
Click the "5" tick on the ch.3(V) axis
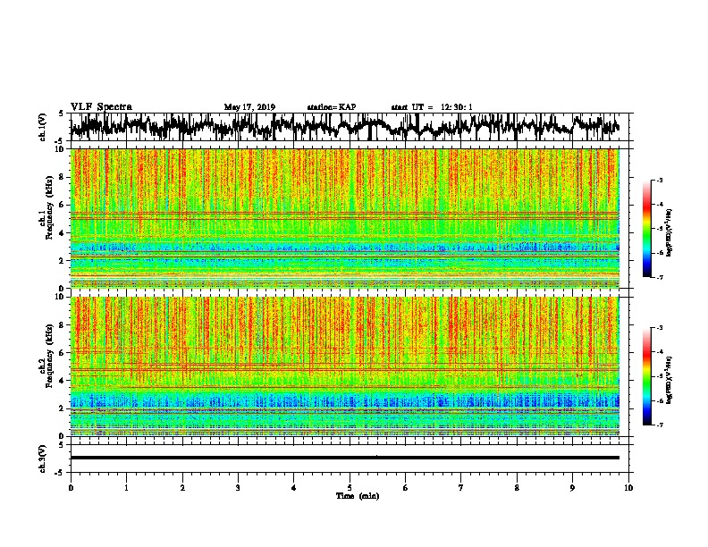pyautogui.click(x=62, y=445)
